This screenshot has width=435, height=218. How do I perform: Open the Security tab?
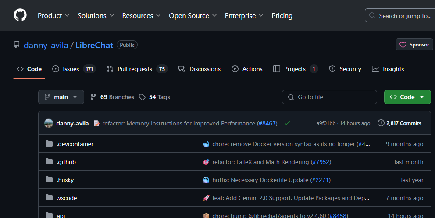click(345, 69)
